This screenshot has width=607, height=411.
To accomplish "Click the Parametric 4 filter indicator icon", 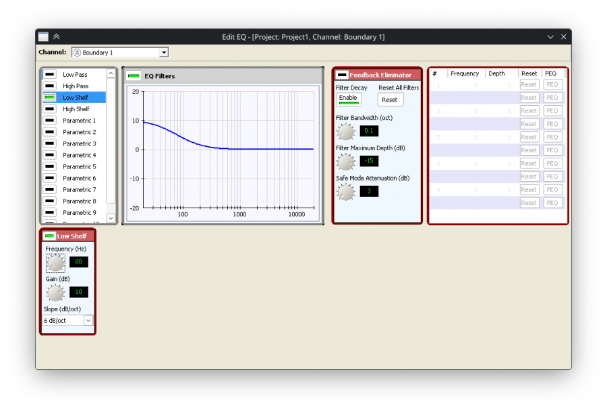I will coord(50,156).
